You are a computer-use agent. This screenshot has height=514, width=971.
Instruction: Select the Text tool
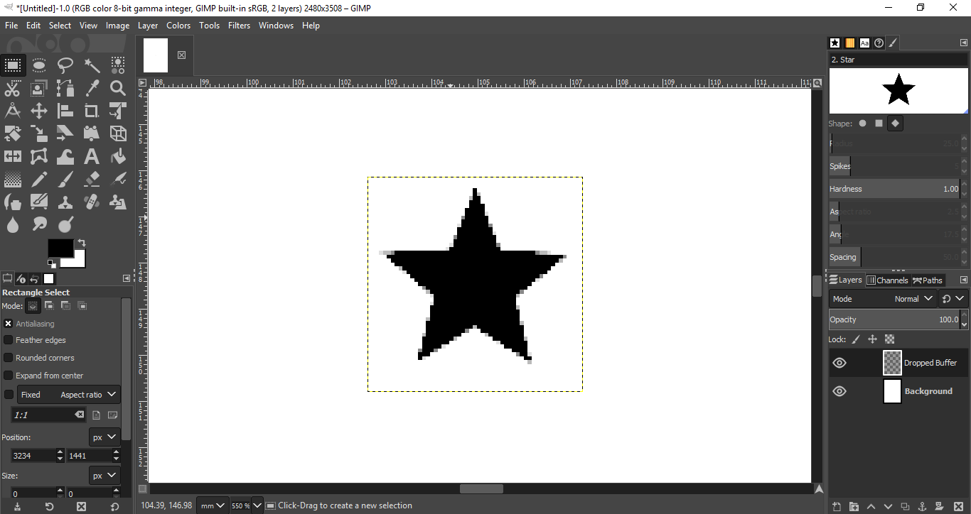tap(92, 156)
